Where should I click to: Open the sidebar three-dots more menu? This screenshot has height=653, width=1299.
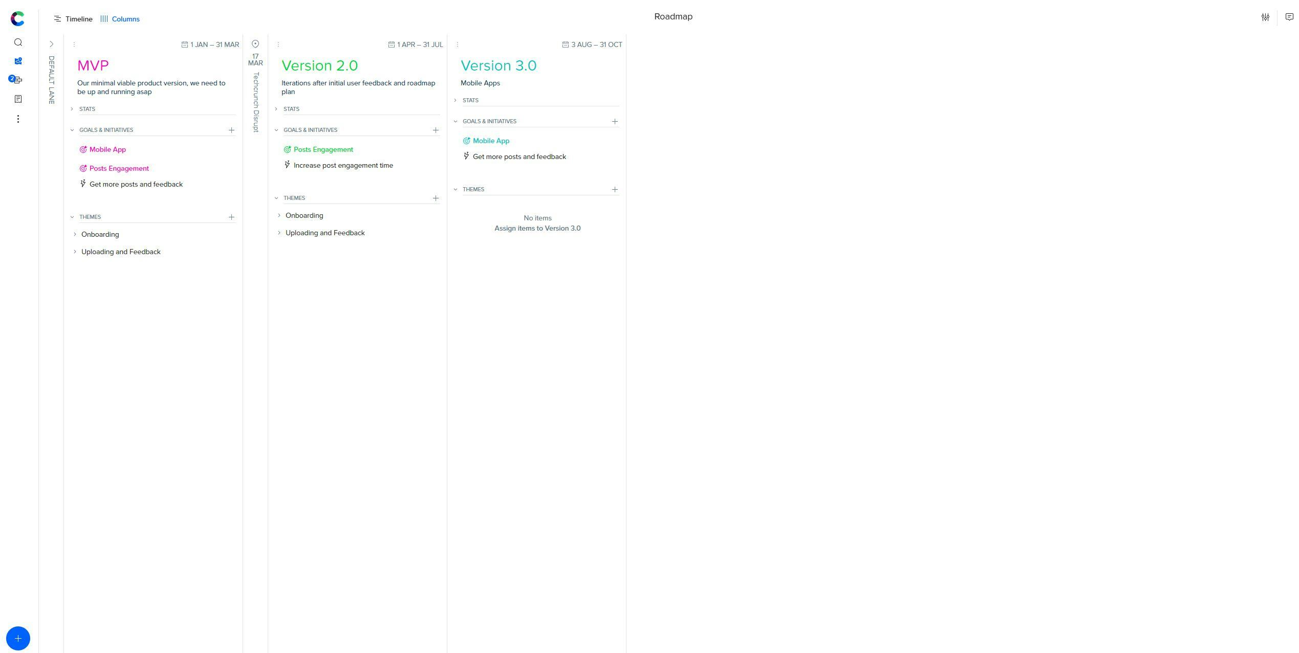click(x=18, y=119)
